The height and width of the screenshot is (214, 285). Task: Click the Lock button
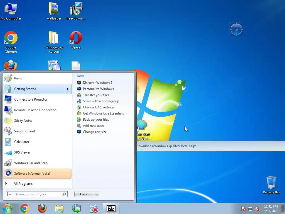[x=83, y=194]
